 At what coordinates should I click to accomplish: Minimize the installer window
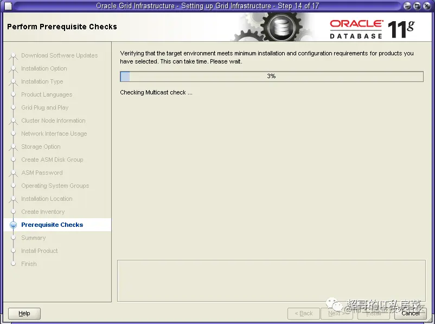(407, 6)
